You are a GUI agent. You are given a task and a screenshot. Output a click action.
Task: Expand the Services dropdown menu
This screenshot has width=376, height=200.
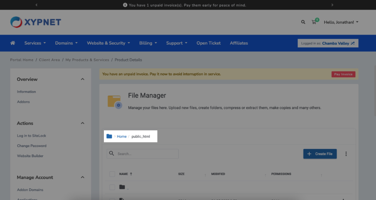point(35,43)
